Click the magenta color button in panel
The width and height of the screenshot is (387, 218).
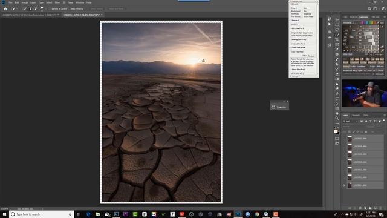click(x=362, y=23)
